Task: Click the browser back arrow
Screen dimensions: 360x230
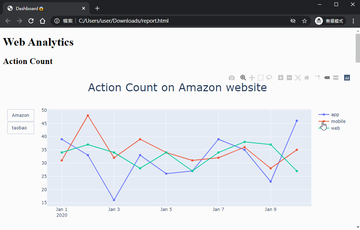Action: tap(8, 21)
